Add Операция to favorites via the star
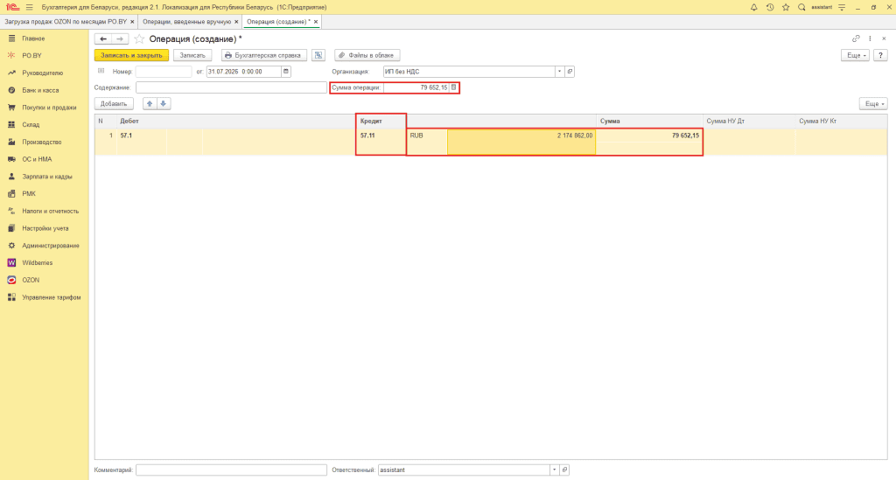Viewport: 896px width, 480px height. pyautogui.click(x=139, y=38)
